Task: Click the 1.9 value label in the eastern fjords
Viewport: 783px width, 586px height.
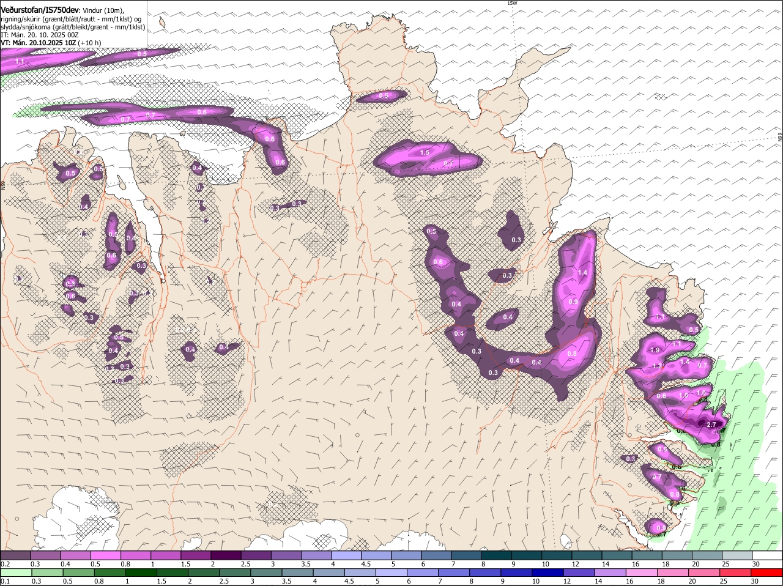Action: coord(655,350)
